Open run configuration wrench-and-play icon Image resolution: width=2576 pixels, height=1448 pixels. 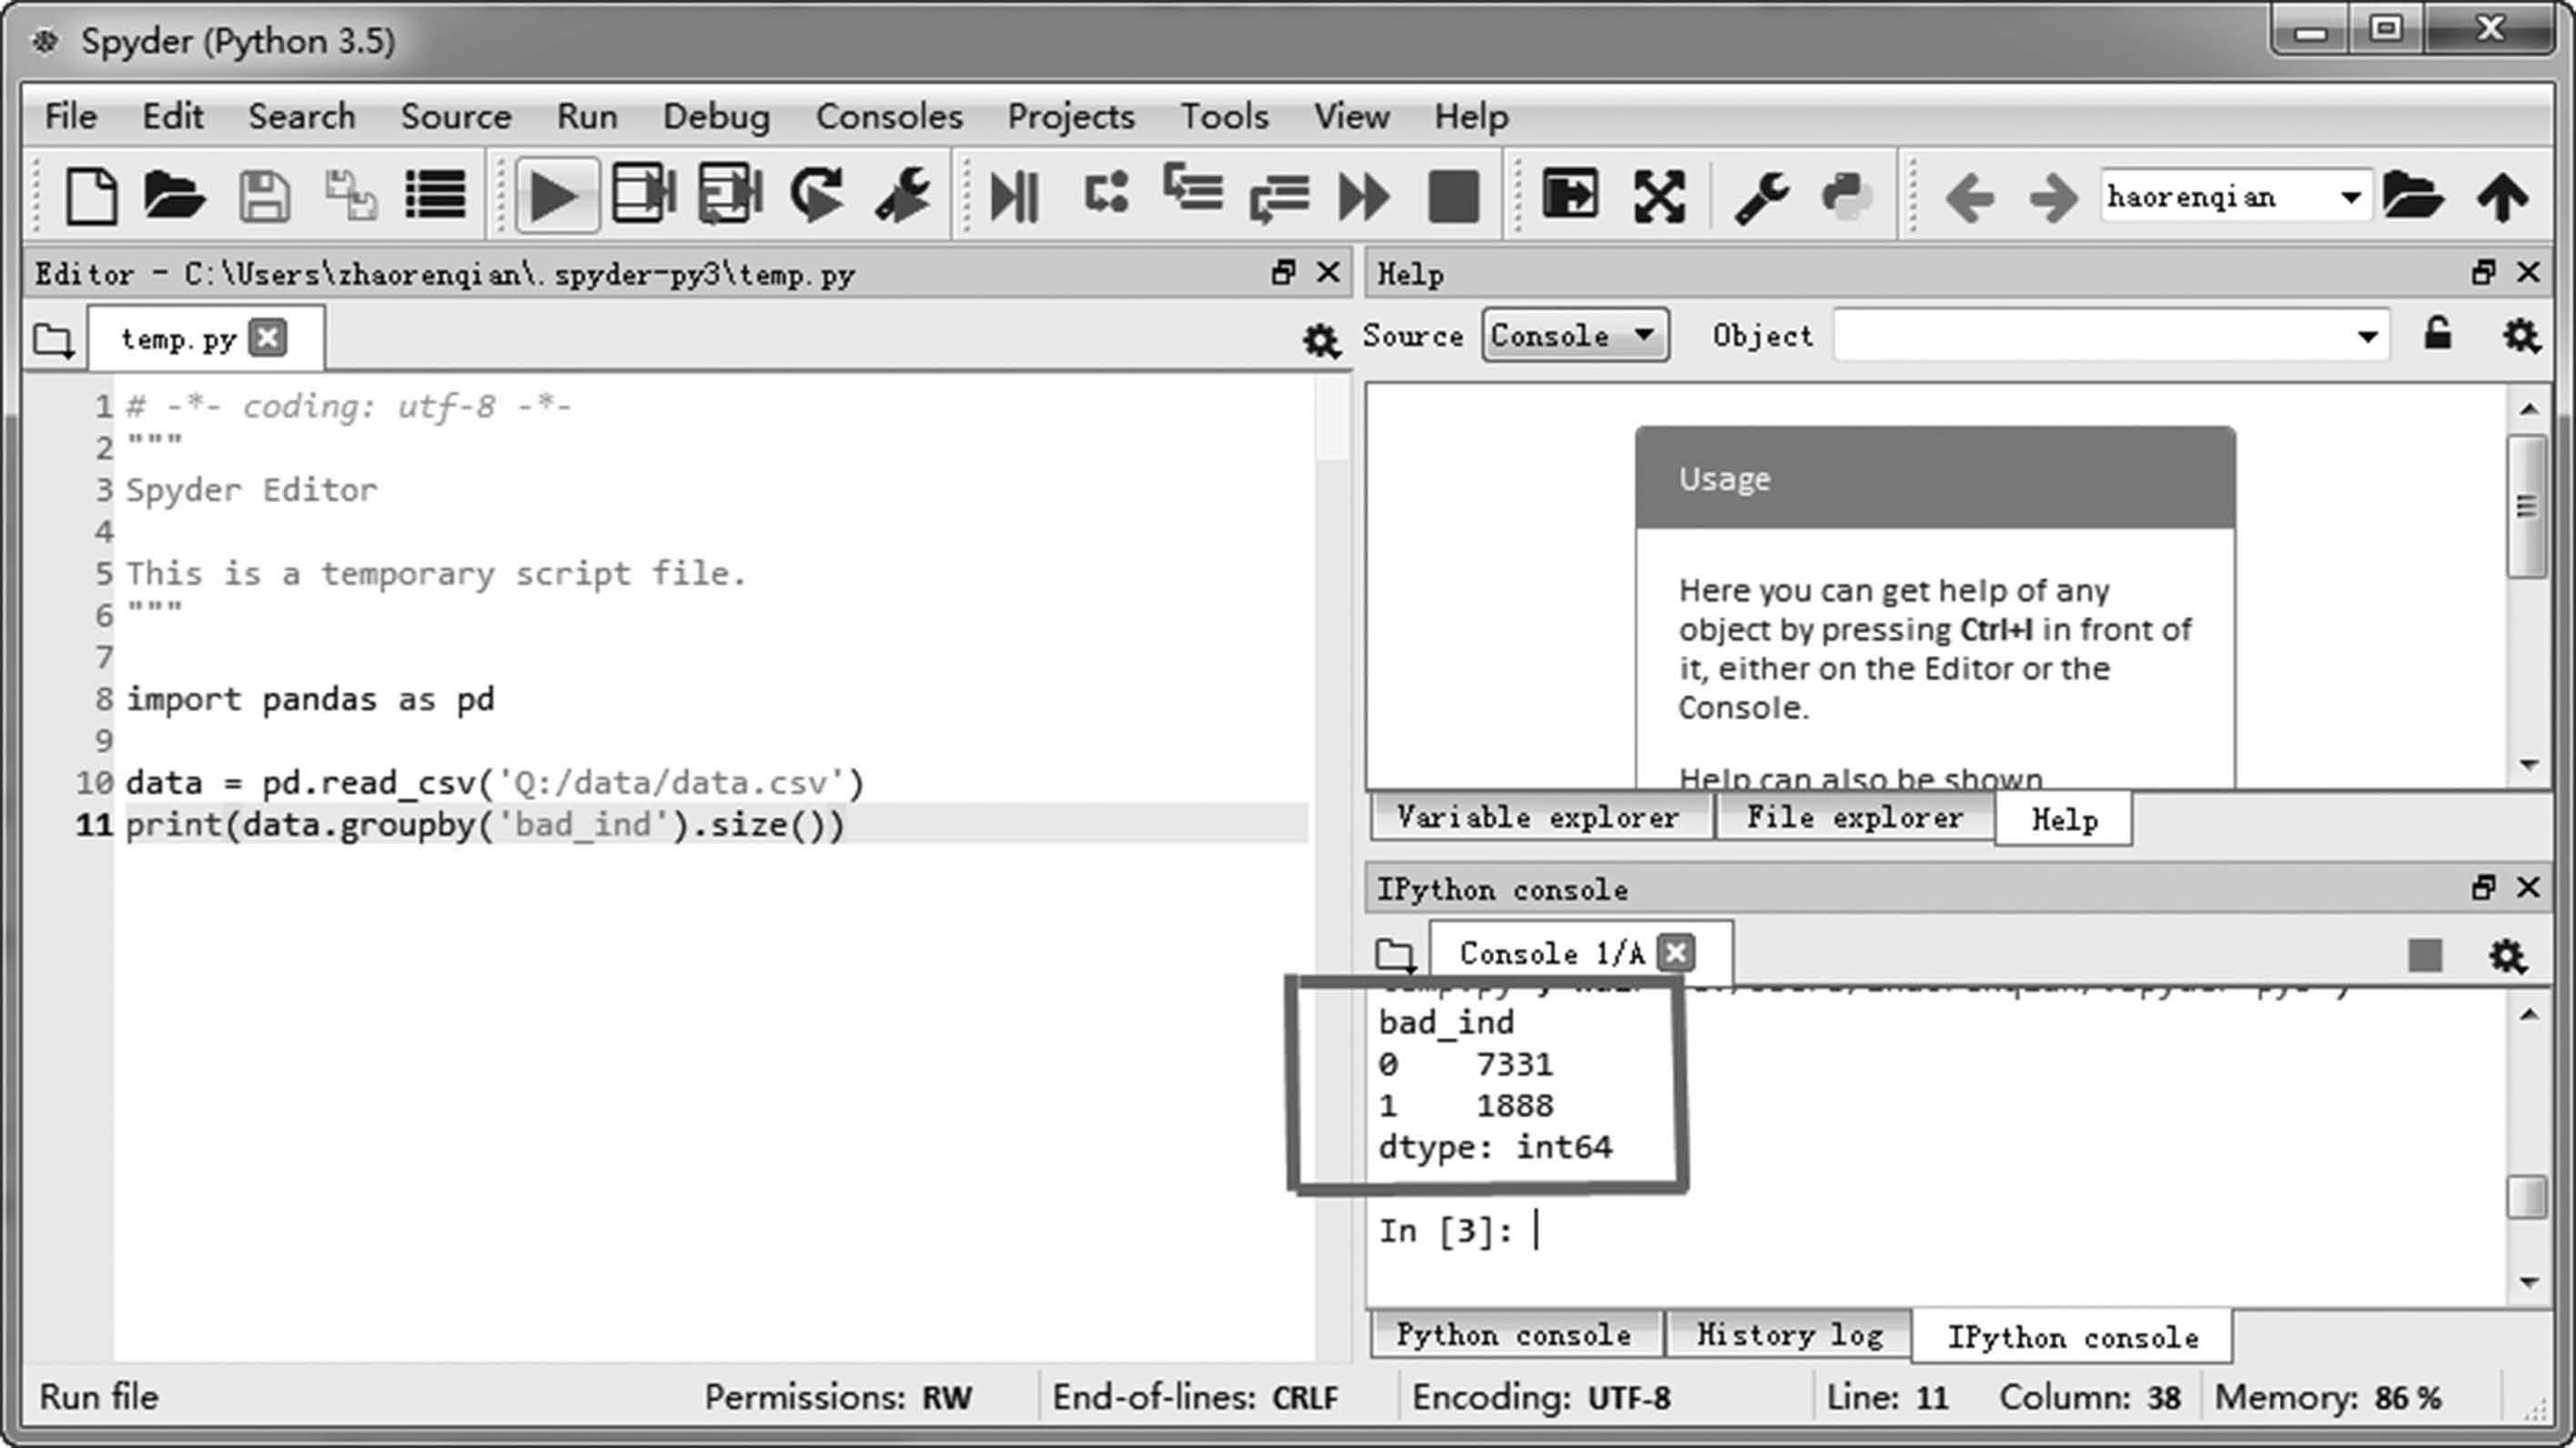[x=903, y=195]
